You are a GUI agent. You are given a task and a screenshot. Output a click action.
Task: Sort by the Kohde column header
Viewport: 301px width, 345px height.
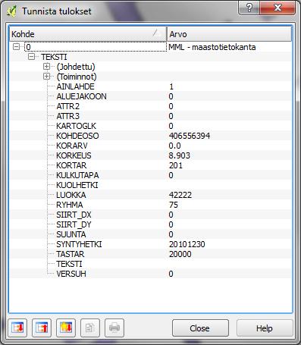click(88, 34)
